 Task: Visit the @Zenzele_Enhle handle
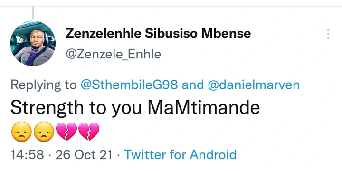[114, 55]
